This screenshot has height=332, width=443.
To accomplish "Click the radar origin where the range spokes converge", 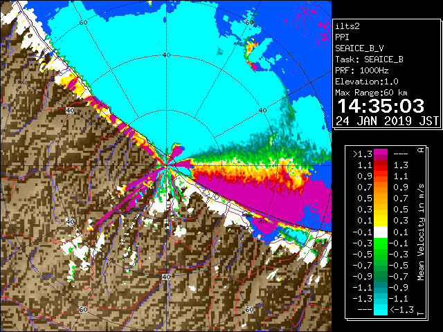I will pyautogui.click(x=167, y=166).
